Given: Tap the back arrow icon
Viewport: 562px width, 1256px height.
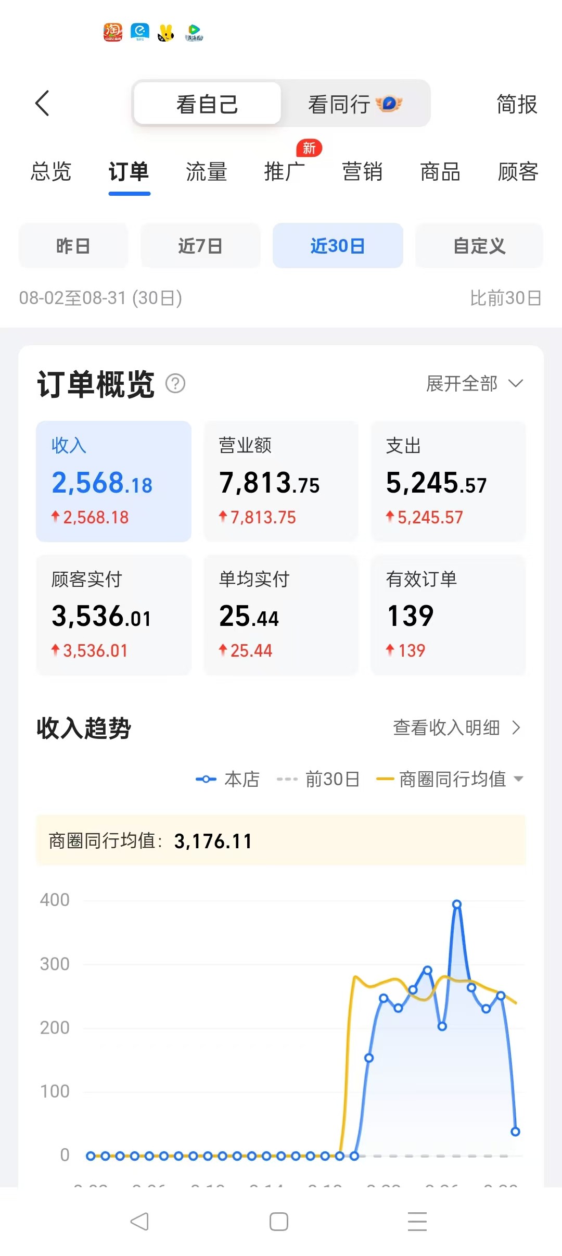Looking at the screenshot, I should point(43,103).
